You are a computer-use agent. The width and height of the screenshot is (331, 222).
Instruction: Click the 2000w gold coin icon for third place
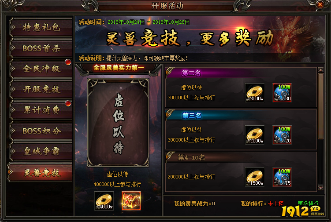pos(255,135)
